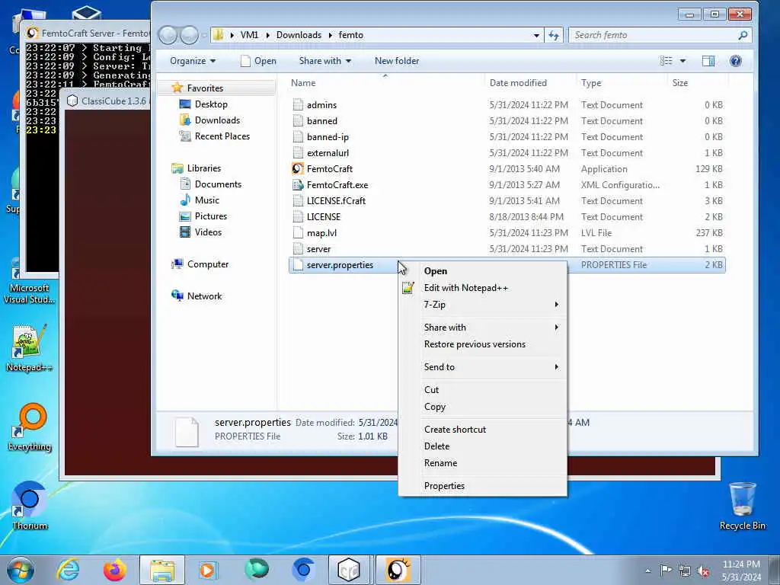
Task: Open the Everything desktop shortcut
Action: (30, 427)
